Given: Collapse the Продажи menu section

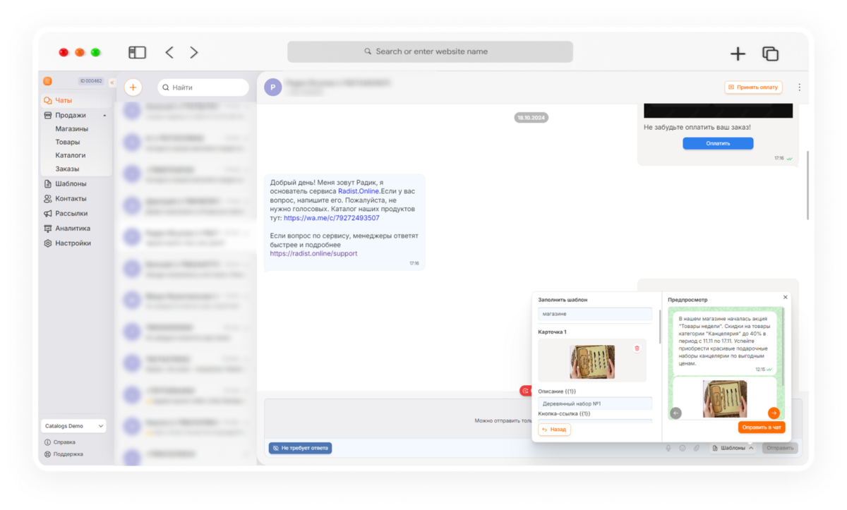Looking at the screenshot, I should point(104,115).
